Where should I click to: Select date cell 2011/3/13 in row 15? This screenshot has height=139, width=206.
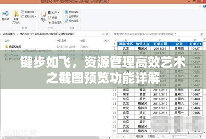[x=160, y=108]
